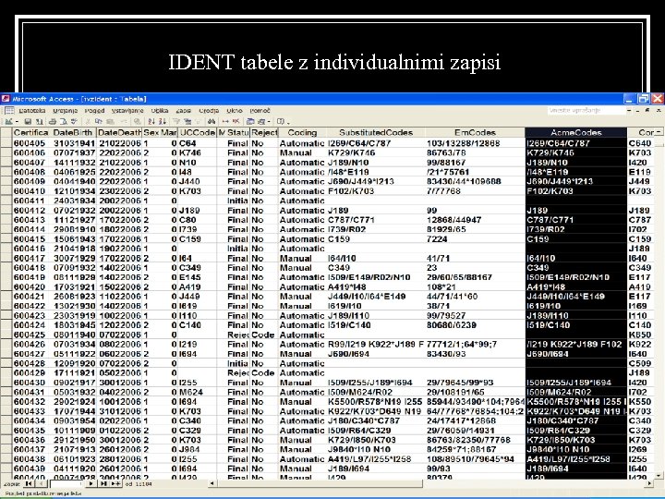Click the help question input box

(586, 110)
